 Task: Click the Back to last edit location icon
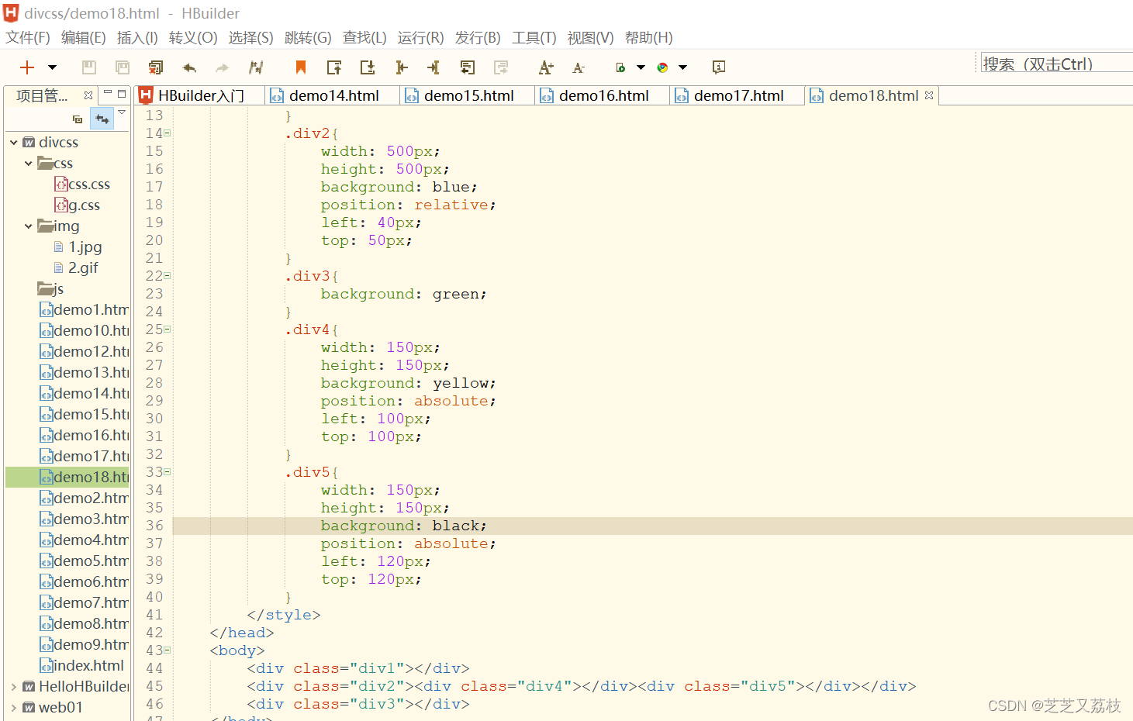pos(467,67)
